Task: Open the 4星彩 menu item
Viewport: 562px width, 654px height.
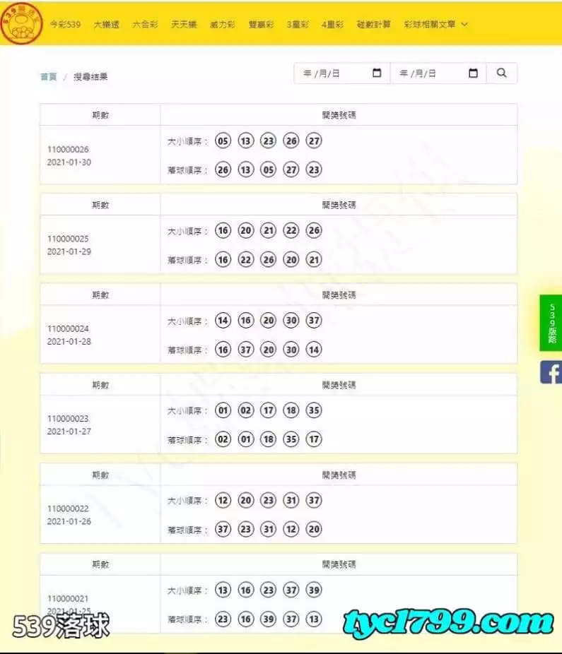Action: tap(332, 24)
